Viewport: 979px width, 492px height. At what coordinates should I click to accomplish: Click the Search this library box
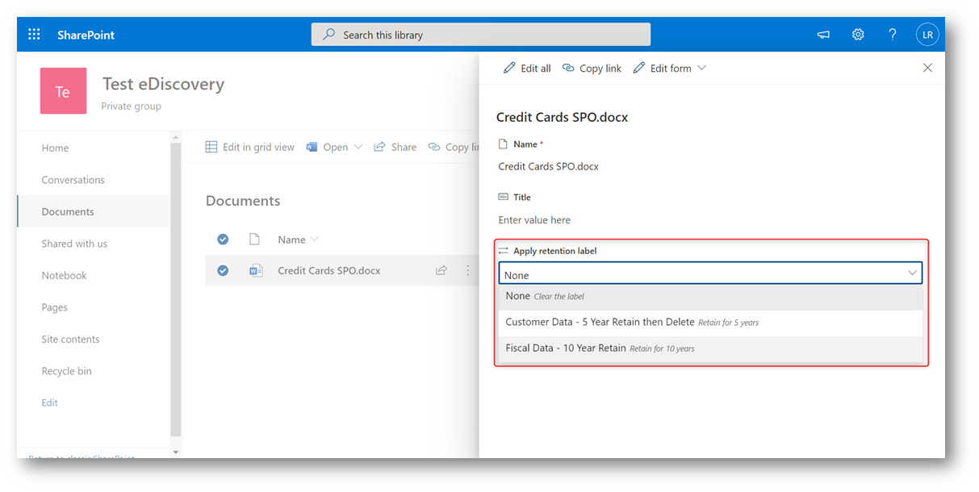click(481, 35)
